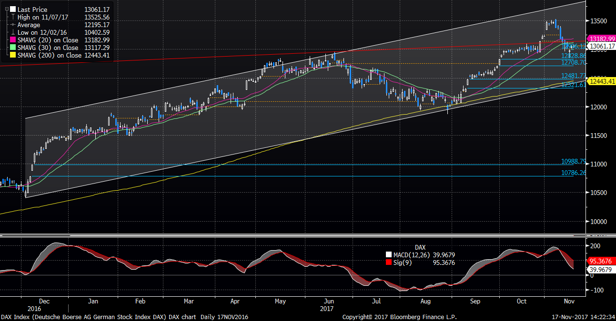Image resolution: width=616 pixels, height=321 pixels.
Task: Click the 10988.79 level label
Action: point(573,162)
